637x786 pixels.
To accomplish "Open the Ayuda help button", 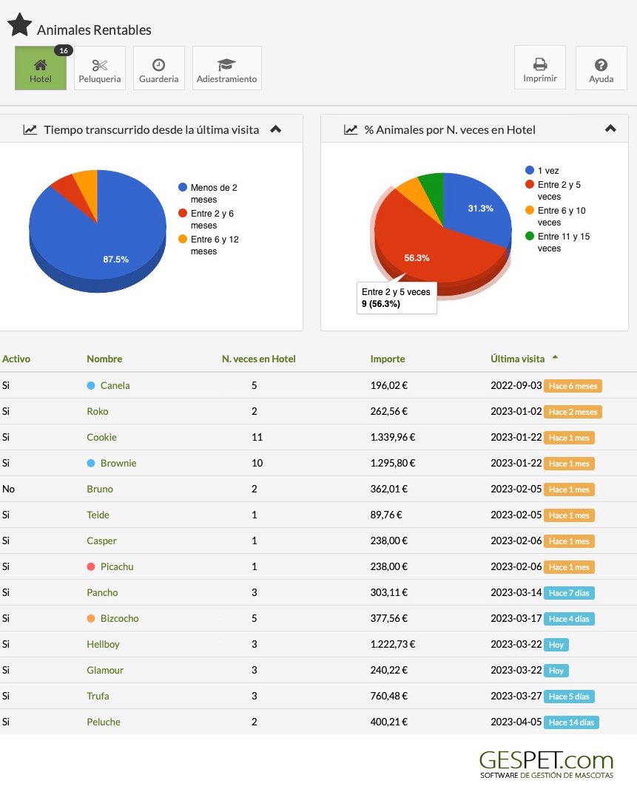I will (601, 68).
